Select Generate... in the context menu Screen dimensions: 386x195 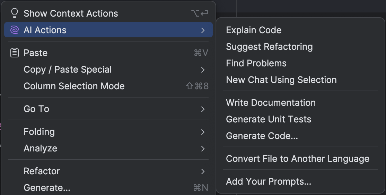tap(47, 188)
